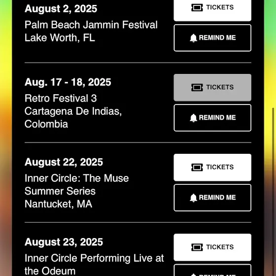Buy tickets for Aug. 17 - 18 Cartagena event
276x276 pixels.
point(212,88)
